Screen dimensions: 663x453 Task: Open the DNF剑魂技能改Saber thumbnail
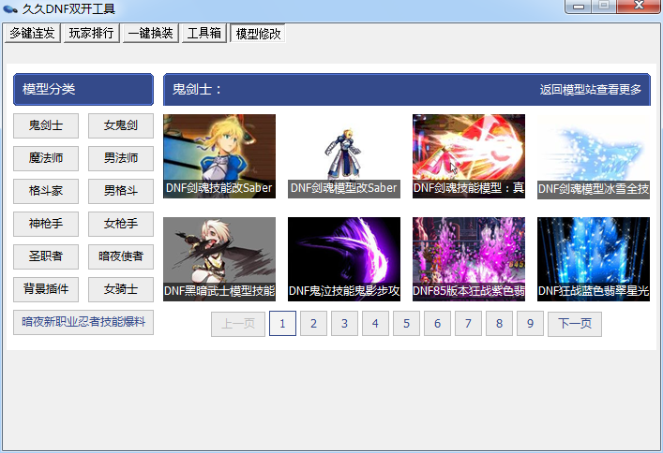tap(219, 155)
